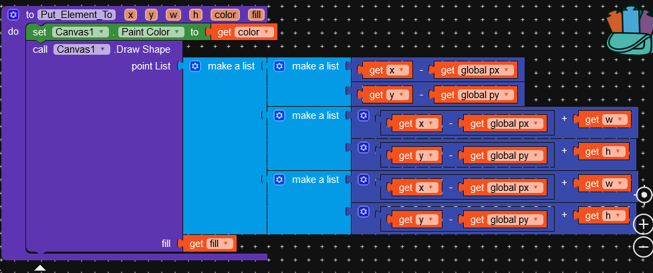Open the mutator gear on Put_Element_To procedure
Viewport: 653px width, 273px height.
14,15
